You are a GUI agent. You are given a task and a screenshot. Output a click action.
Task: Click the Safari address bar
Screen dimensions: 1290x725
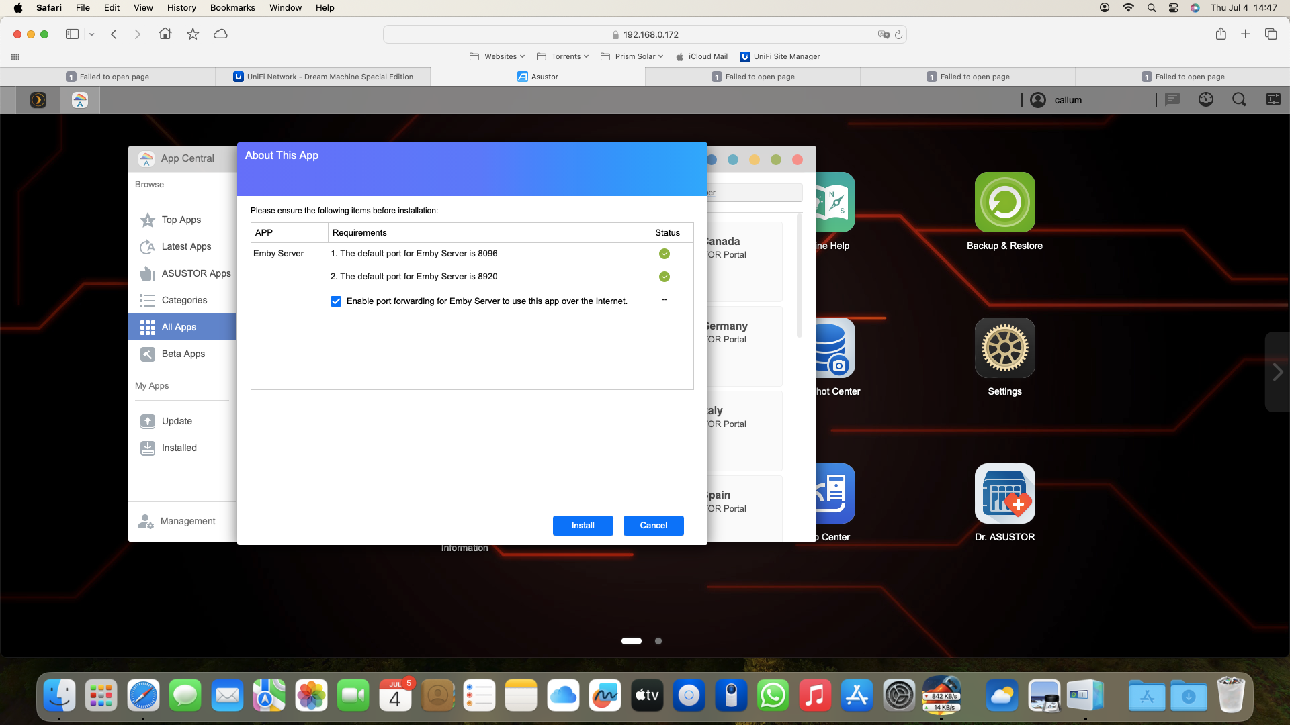pos(645,34)
